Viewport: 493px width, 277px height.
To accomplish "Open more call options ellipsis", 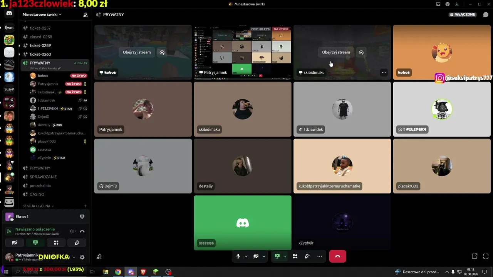I will [320, 256].
